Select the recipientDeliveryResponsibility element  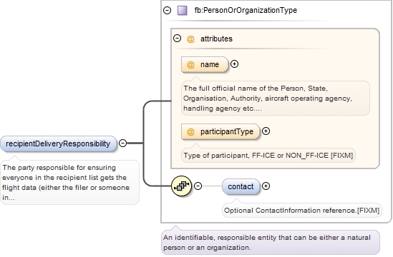(x=59, y=143)
